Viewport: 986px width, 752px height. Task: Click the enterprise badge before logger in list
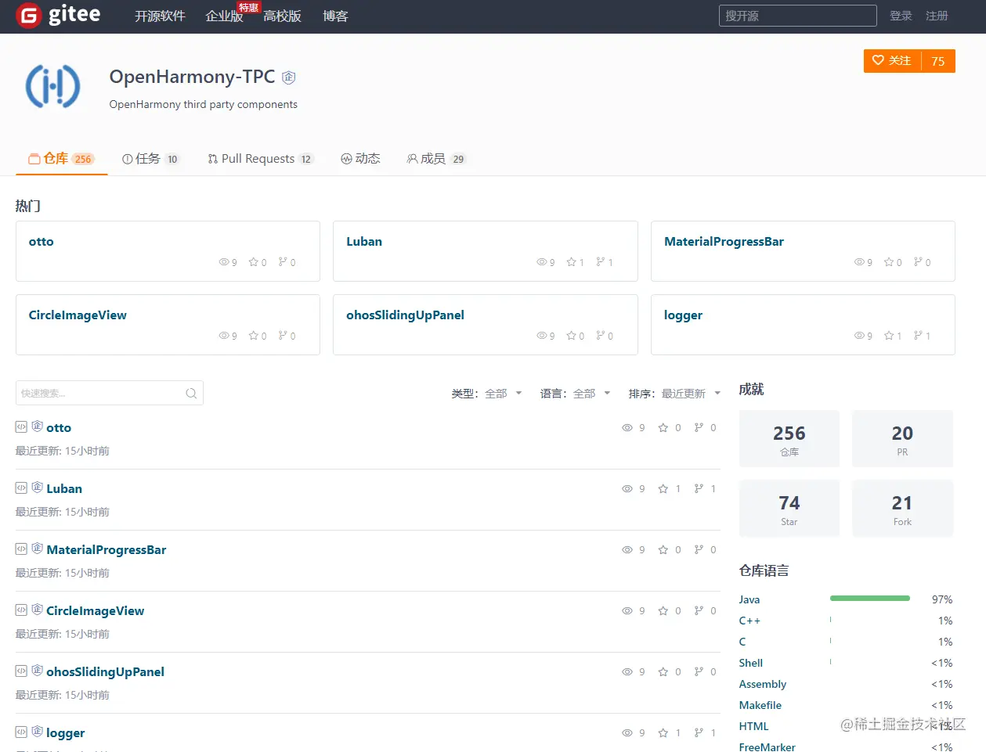(x=37, y=732)
